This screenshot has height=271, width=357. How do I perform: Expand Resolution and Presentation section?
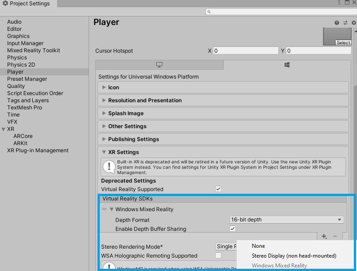(223, 100)
